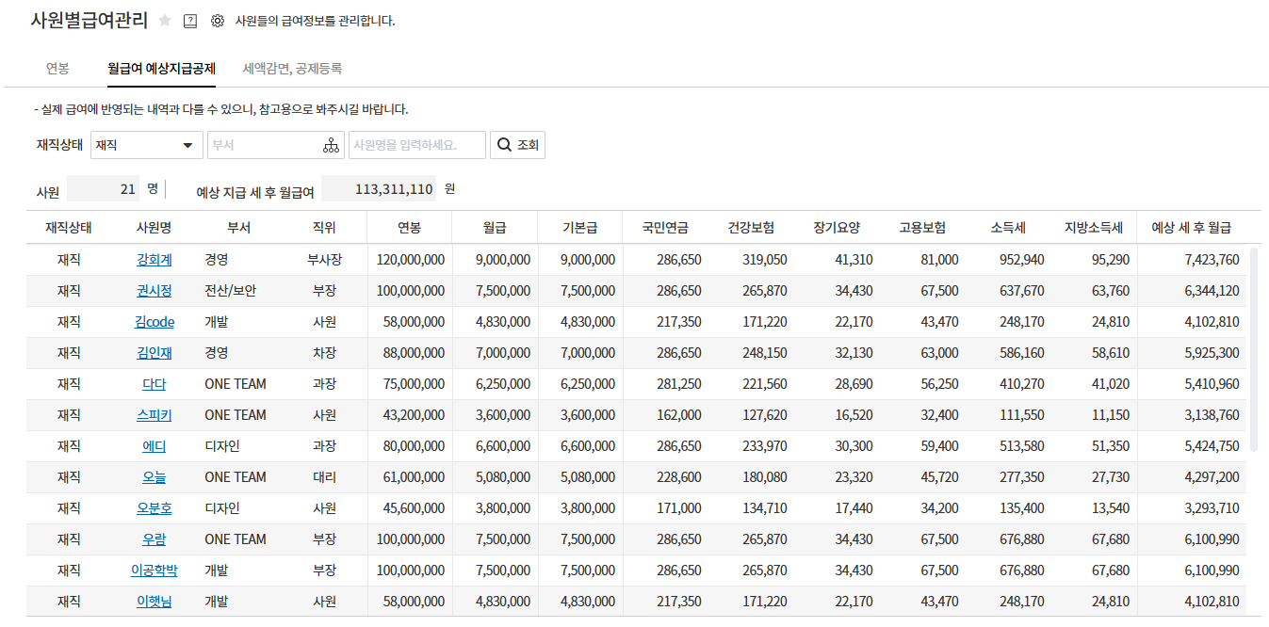
Task: Switch to the 세액감면, 공제등록 tab
Action: coord(292,69)
